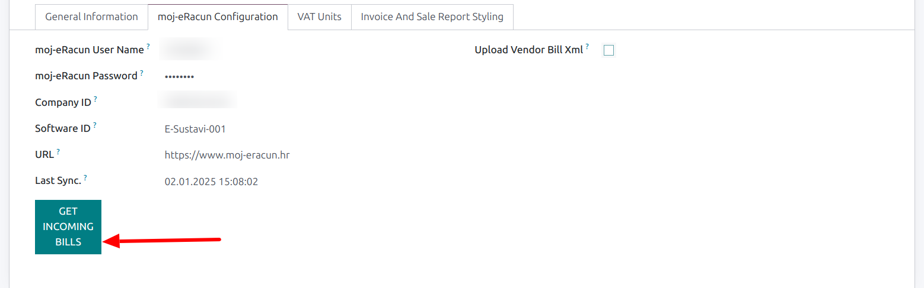924x288 pixels.
Task: Click help icon beside moj-eRacun Password
Action: pyautogui.click(x=142, y=72)
